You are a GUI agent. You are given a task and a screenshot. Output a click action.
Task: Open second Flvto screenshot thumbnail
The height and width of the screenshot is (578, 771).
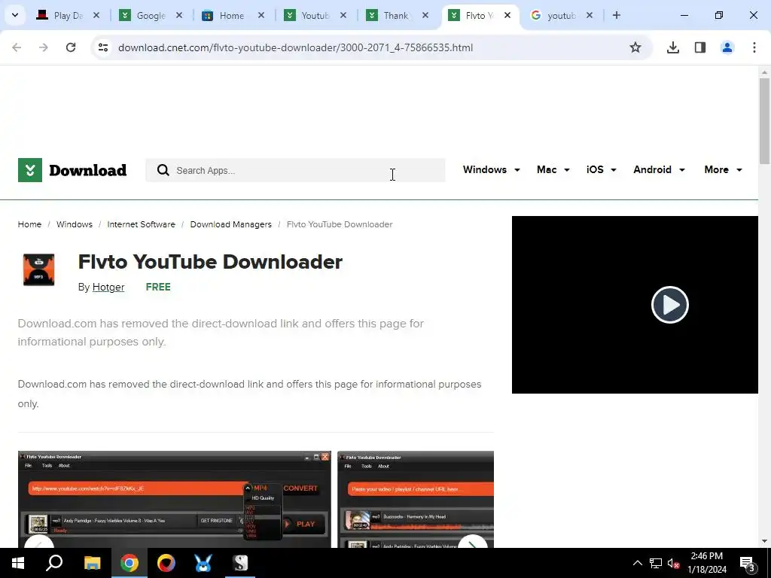[x=416, y=499]
